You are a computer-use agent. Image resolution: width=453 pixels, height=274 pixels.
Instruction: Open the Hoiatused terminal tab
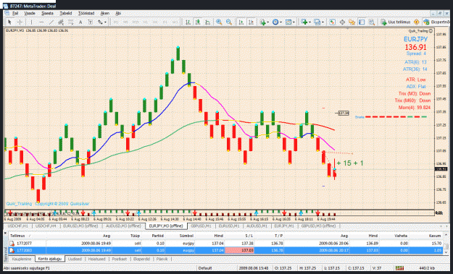pos(97,259)
